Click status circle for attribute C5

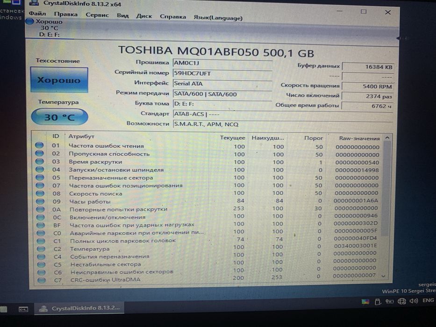point(41,264)
